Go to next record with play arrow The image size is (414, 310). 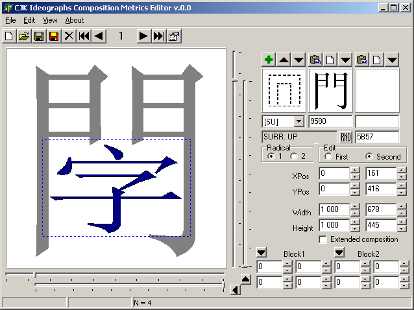tap(143, 36)
